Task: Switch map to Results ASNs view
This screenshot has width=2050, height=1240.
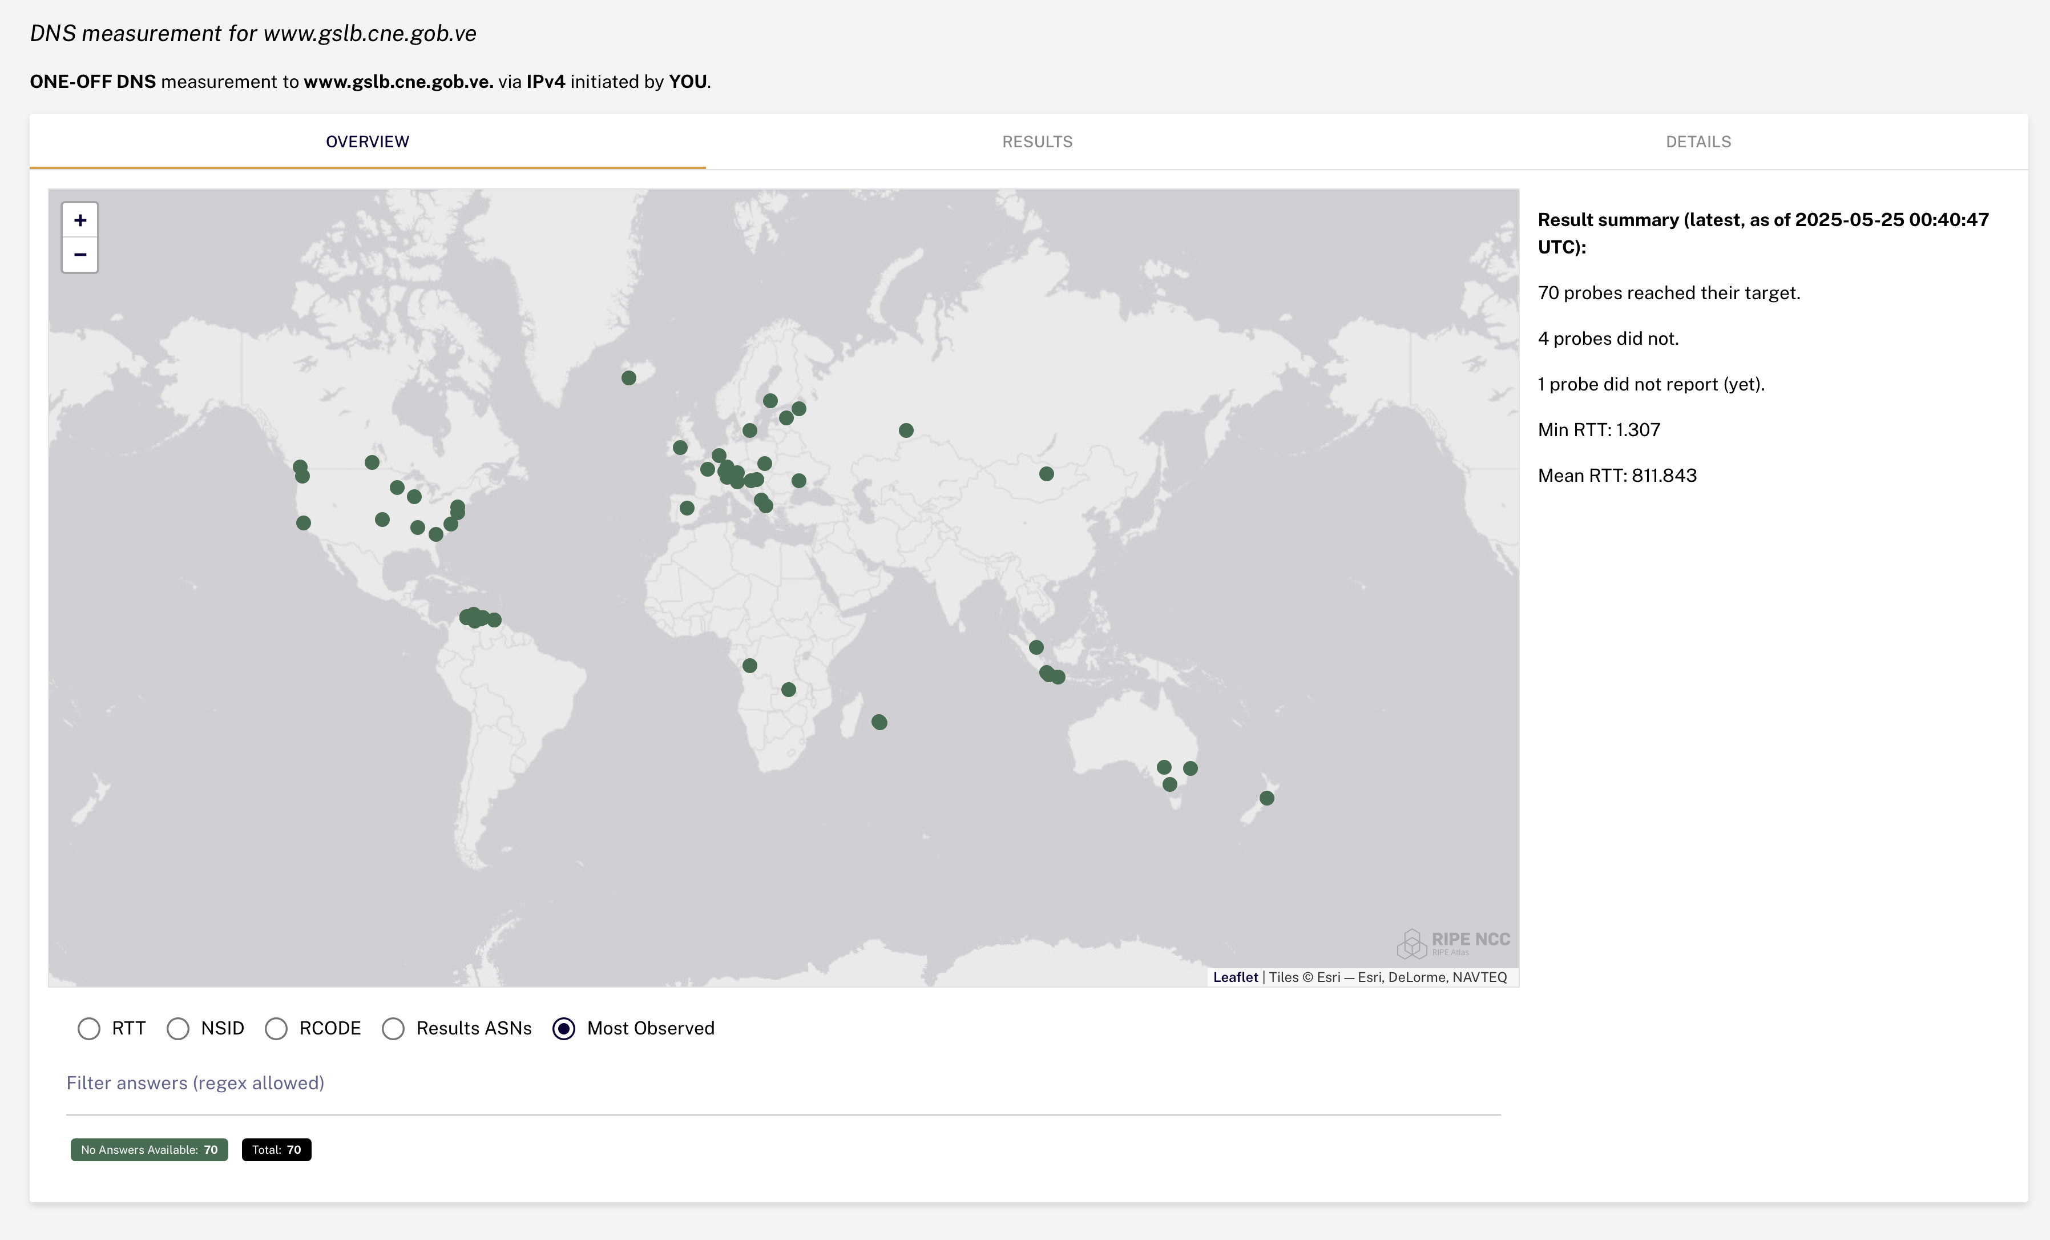Action: [x=394, y=1029]
